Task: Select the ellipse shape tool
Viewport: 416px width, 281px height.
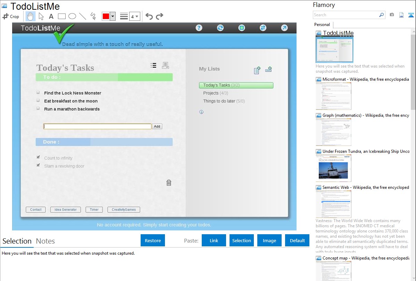Action: click(72, 16)
